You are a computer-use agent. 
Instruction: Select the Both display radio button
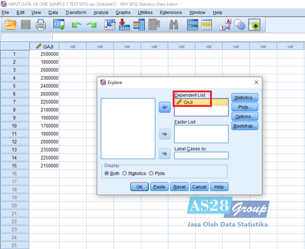(106, 174)
